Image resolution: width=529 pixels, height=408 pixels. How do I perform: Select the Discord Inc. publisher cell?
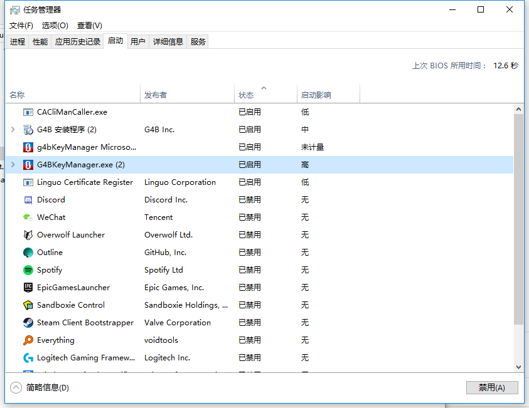click(166, 200)
